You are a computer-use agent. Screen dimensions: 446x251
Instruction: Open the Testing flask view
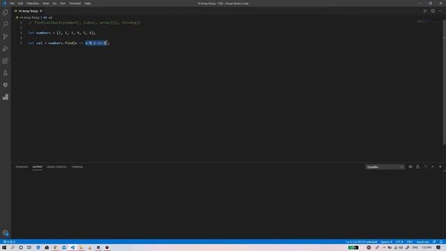coord(6,73)
